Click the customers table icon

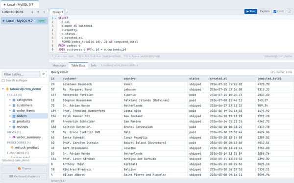coord(14,105)
